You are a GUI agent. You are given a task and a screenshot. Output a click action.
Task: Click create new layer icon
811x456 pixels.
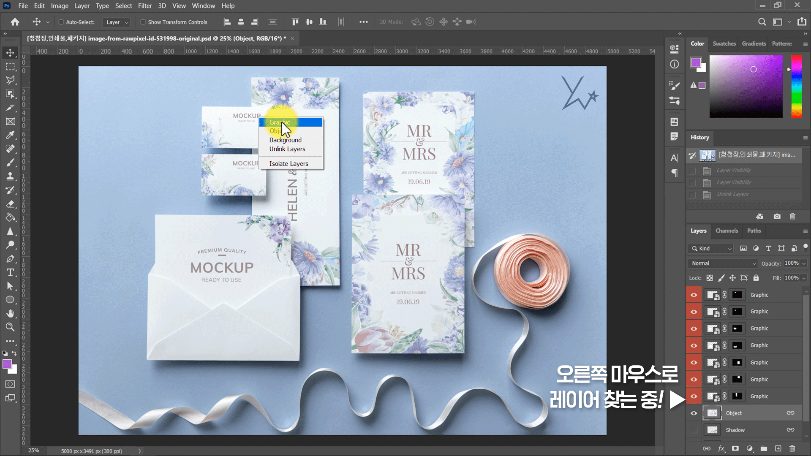point(778,448)
